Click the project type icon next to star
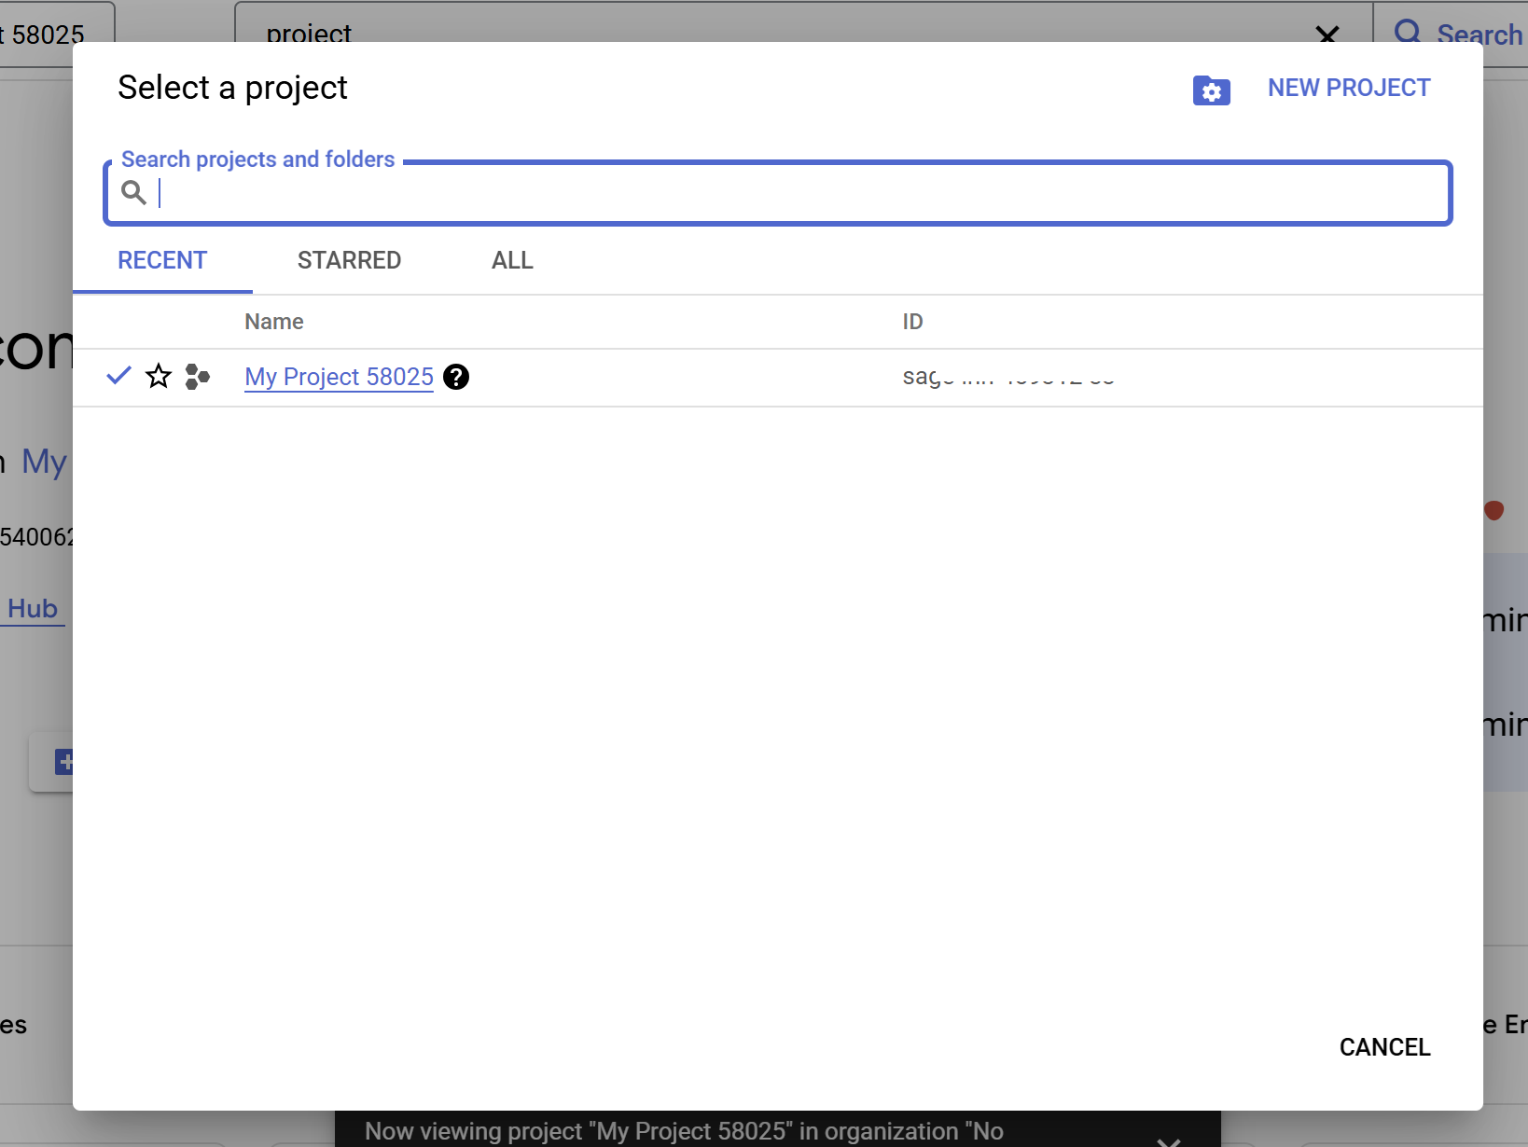Screen dimensions: 1528x1147 click(197, 377)
